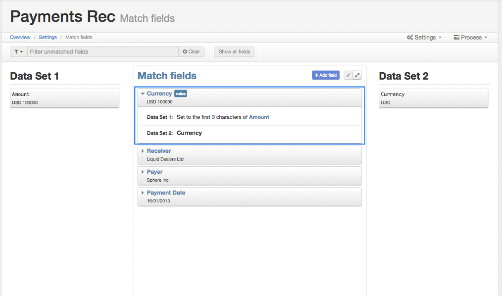Go to the Settings breadcrumb link
502x296 pixels.
point(48,38)
